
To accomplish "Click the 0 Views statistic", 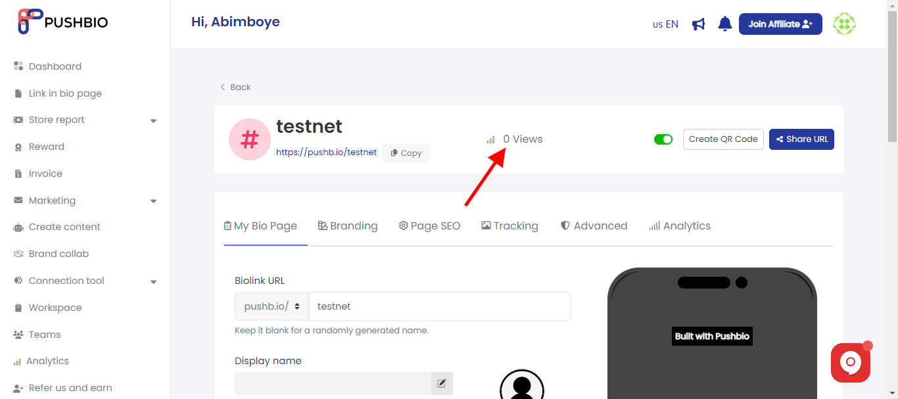I will tap(515, 139).
